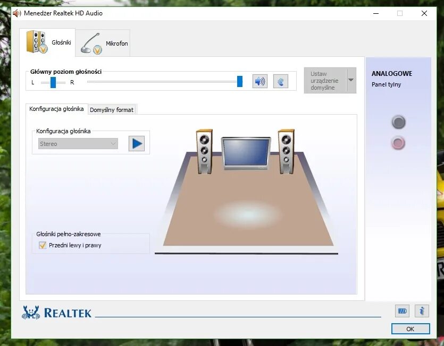444x346 pixels.
Task: Minimize the Realtek HD Audio window
Action: [x=376, y=13]
